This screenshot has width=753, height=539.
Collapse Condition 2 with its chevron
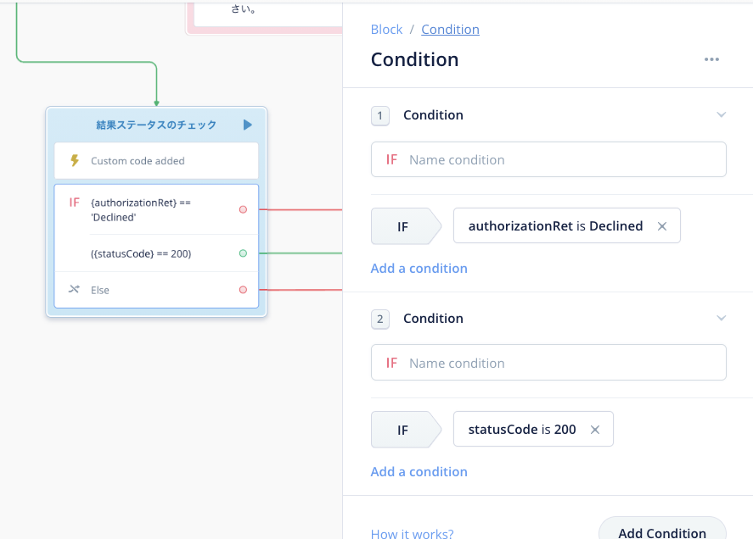[x=721, y=318]
